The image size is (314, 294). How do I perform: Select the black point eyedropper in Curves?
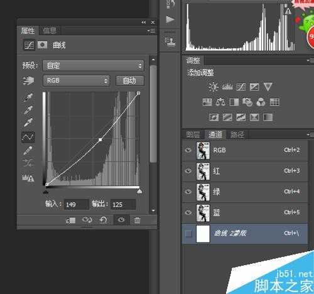pos(28,97)
